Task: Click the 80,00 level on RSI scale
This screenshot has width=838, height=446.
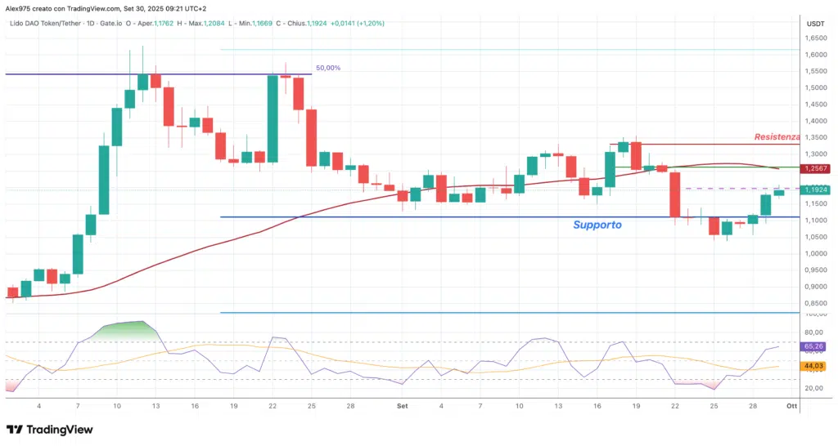Action: click(813, 332)
